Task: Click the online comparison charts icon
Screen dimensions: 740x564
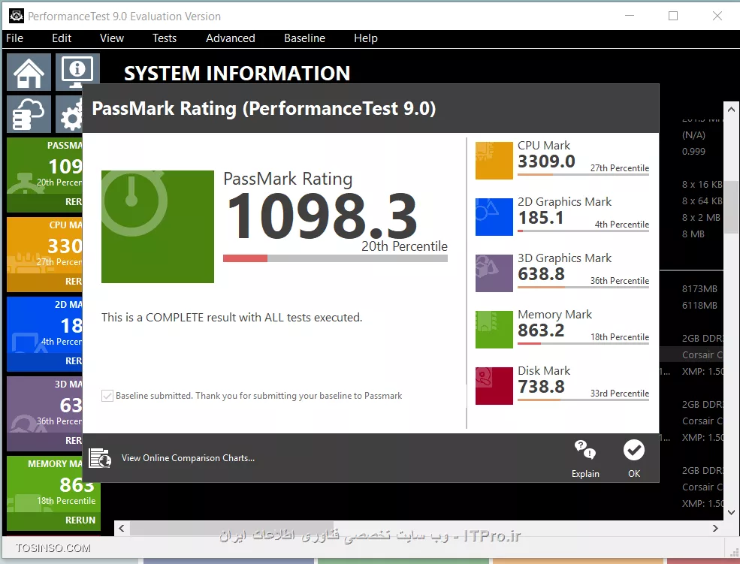Action: coord(100,458)
